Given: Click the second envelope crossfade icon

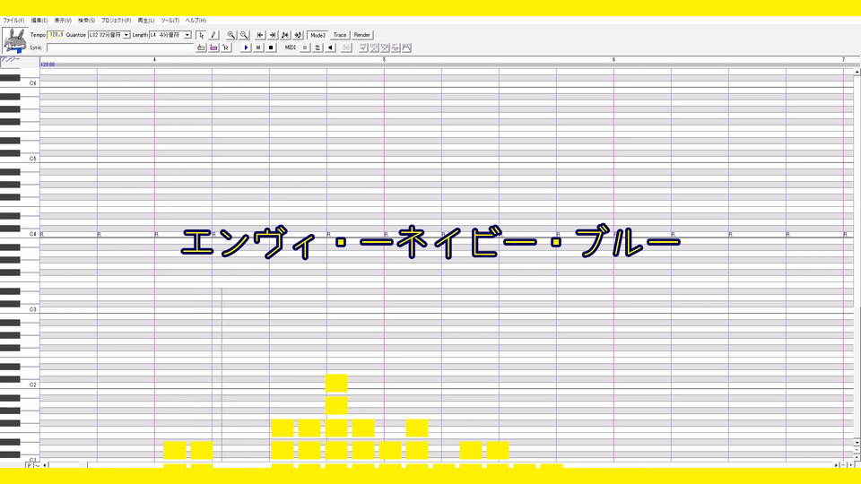Looking at the screenshot, I should pos(374,48).
